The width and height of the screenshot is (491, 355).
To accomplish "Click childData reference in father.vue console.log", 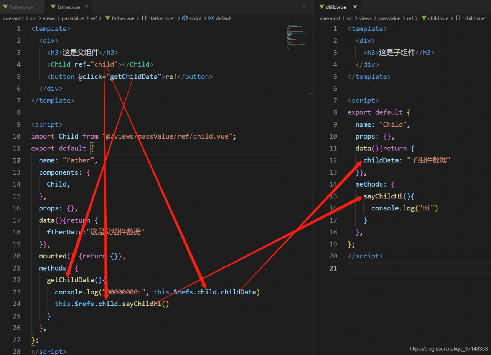I will pos(239,292).
